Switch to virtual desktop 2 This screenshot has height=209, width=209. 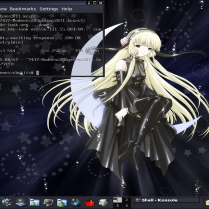click(126, 200)
